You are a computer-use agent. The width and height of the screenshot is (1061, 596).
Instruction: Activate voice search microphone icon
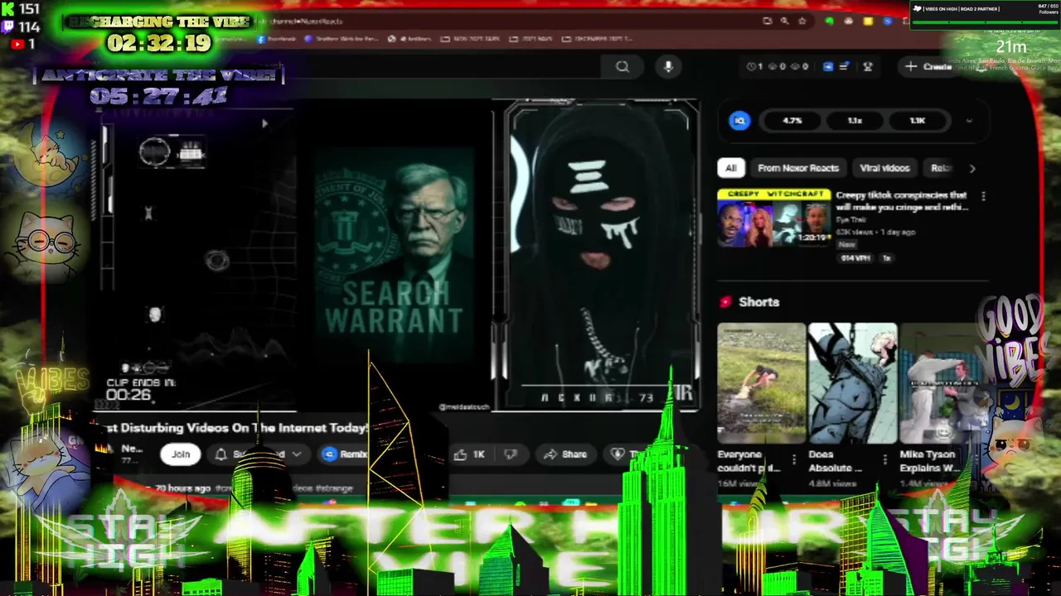670,67
